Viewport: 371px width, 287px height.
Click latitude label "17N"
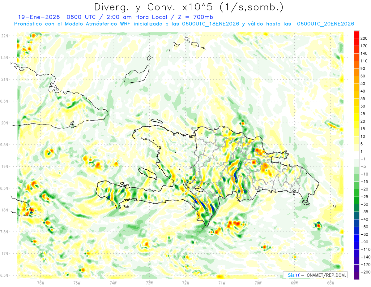pyautogui.click(x=4, y=254)
